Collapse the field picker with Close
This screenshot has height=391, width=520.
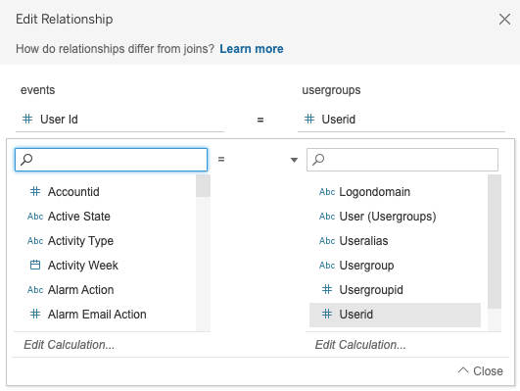pyautogui.click(x=480, y=371)
